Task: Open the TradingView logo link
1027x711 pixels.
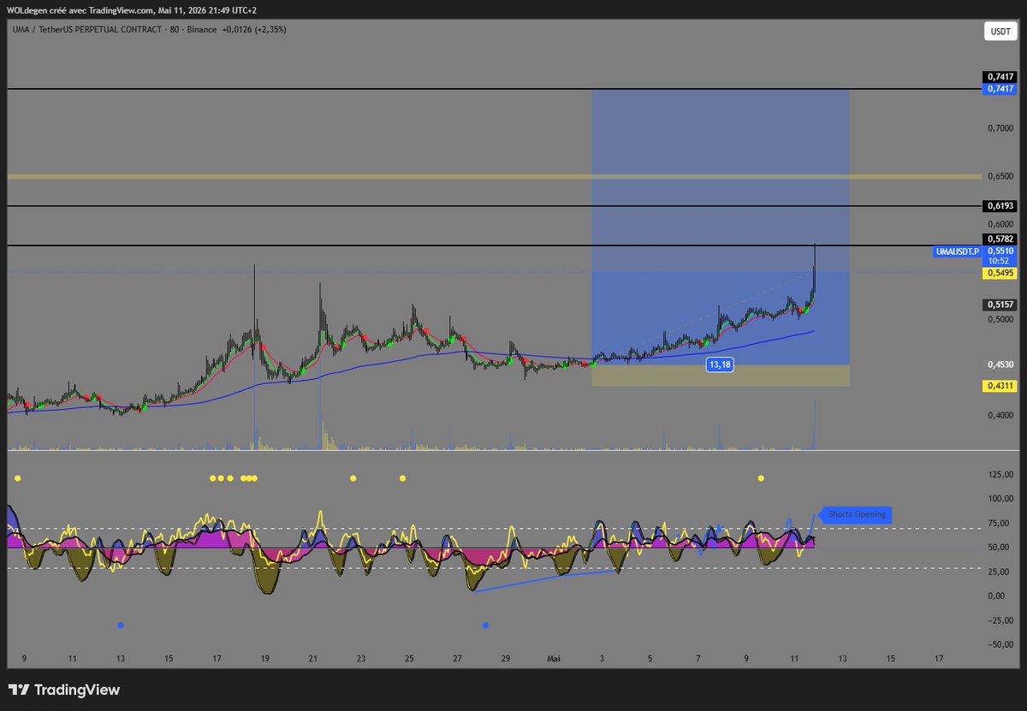Action: pos(64,690)
